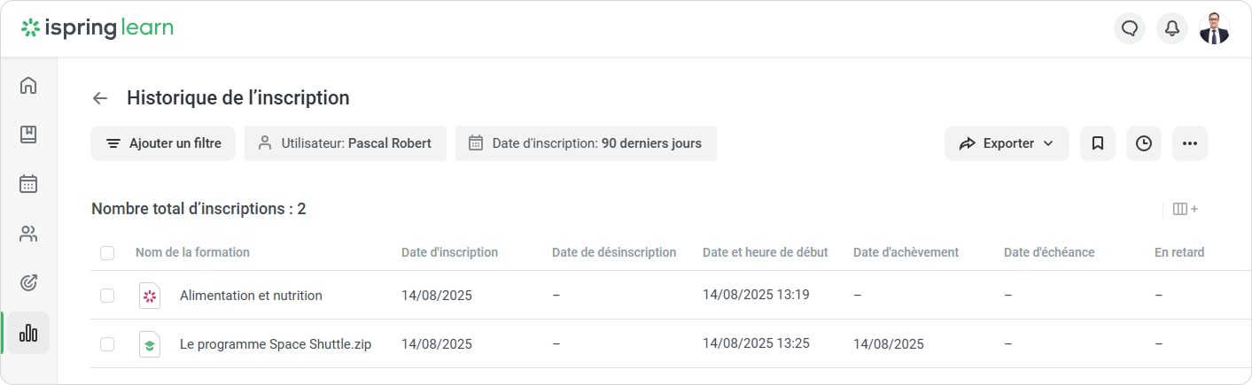
Task: Open the course catalog book icon
Action: pyautogui.click(x=28, y=135)
